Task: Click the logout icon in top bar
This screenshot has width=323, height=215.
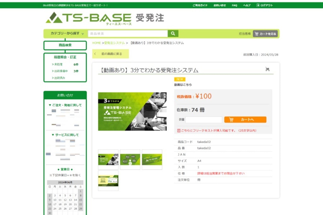Action: tap(258, 5)
